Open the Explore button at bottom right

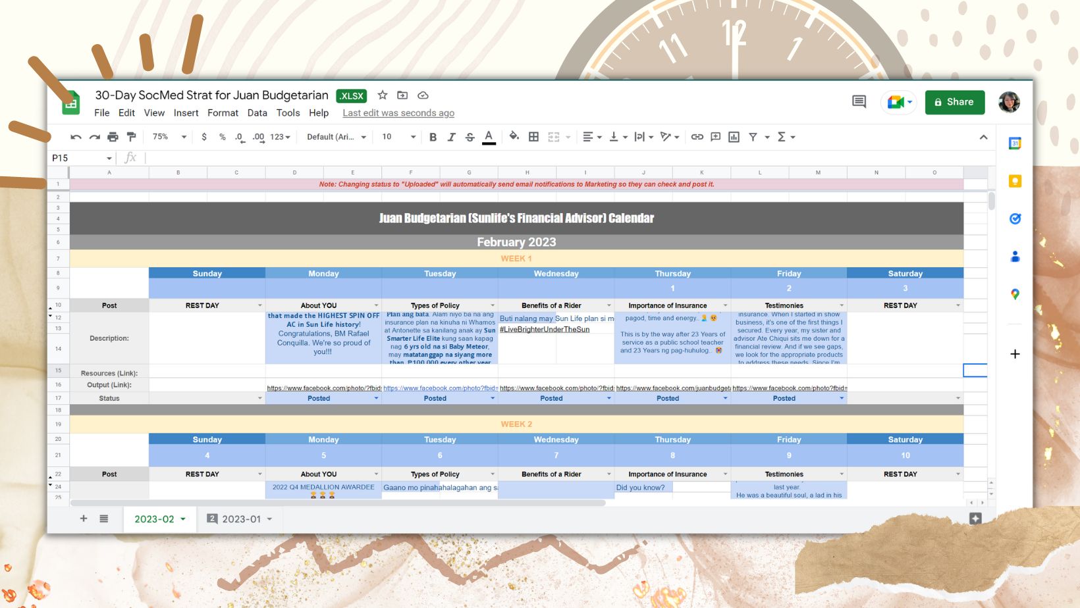pyautogui.click(x=975, y=519)
